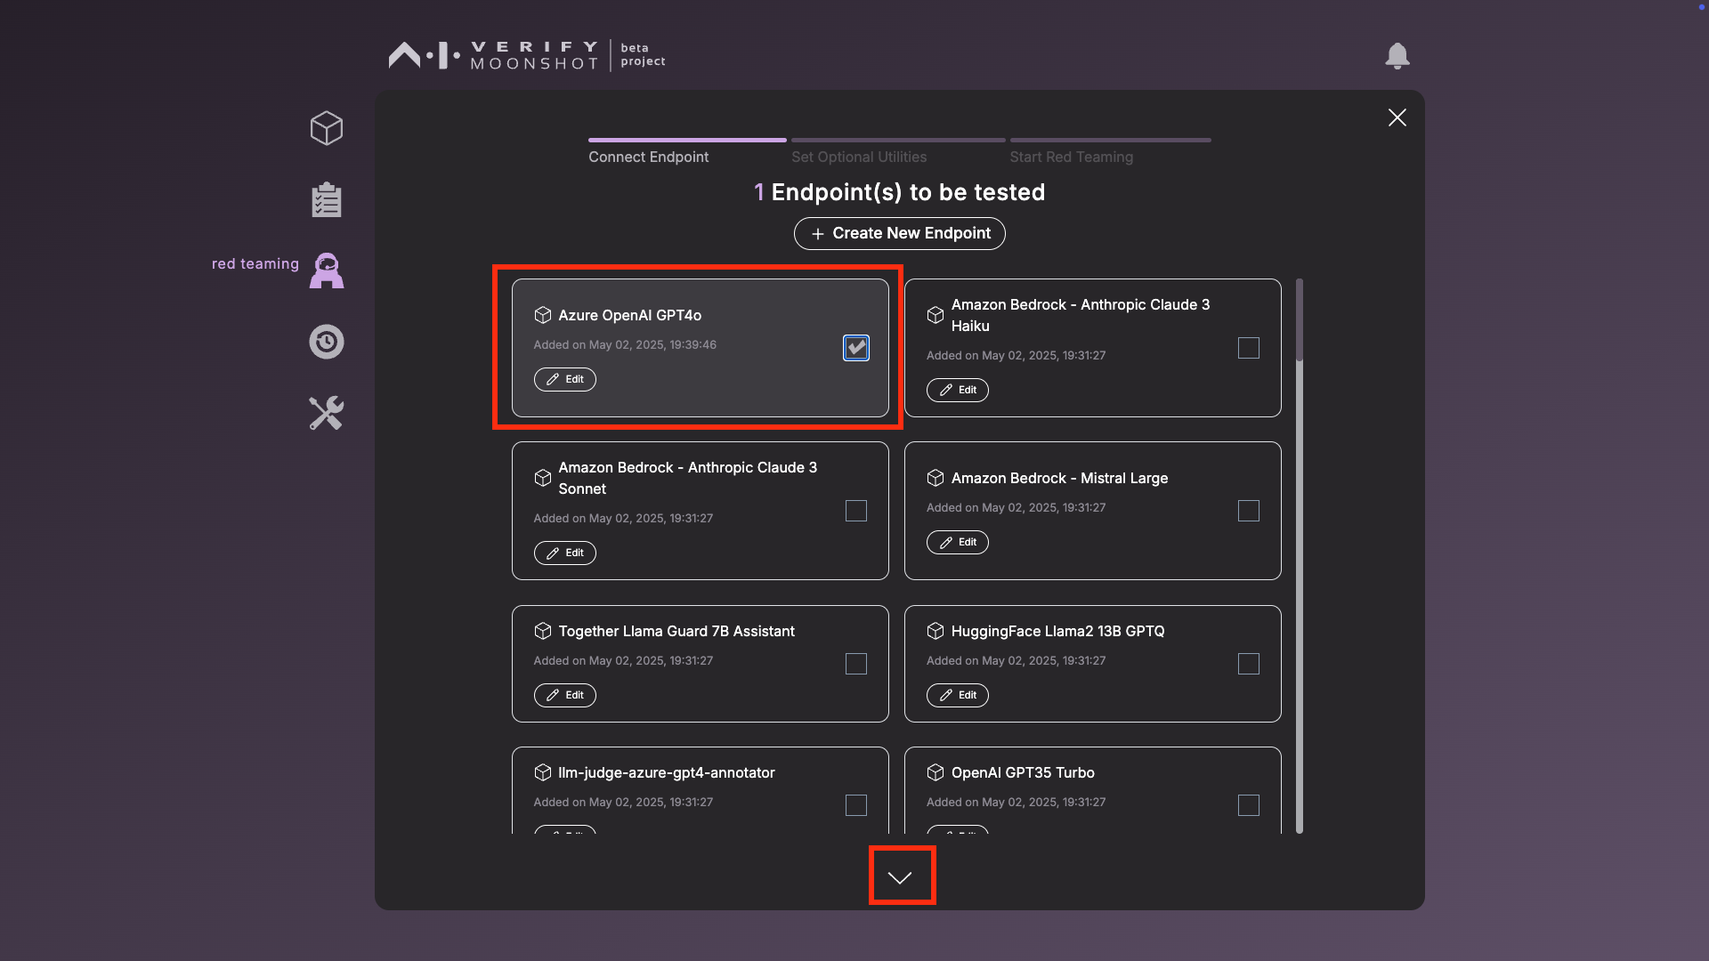Check the Together Llama Guard 7B Assistant checkbox
The width and height of the screenshot is (1709, 961).
(x=856, y=664)
